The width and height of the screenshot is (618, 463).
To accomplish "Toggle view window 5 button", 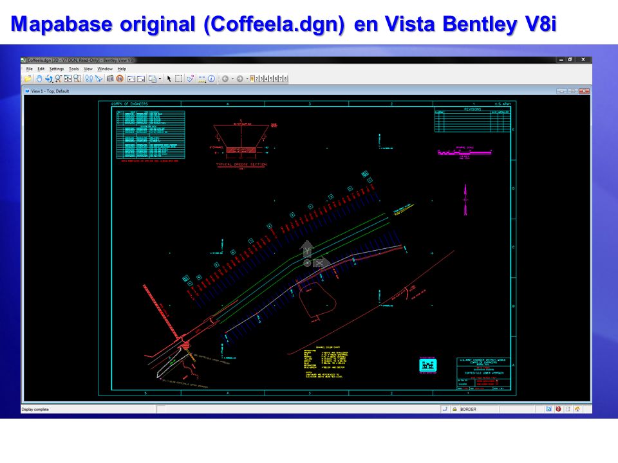I will [x=271, y=78].
